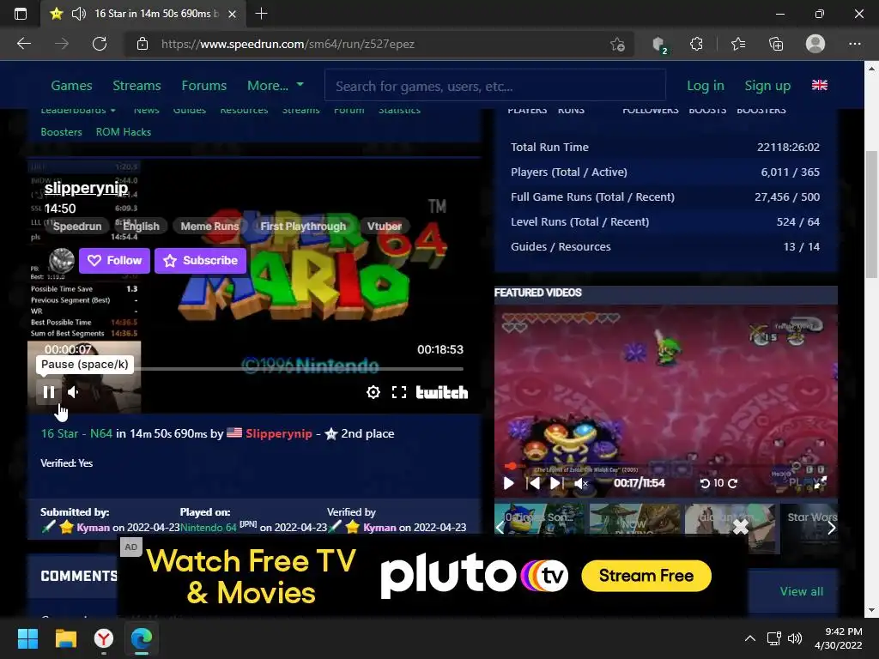Go back in browser
Viewport: 879px width, 659px height.
24,44
